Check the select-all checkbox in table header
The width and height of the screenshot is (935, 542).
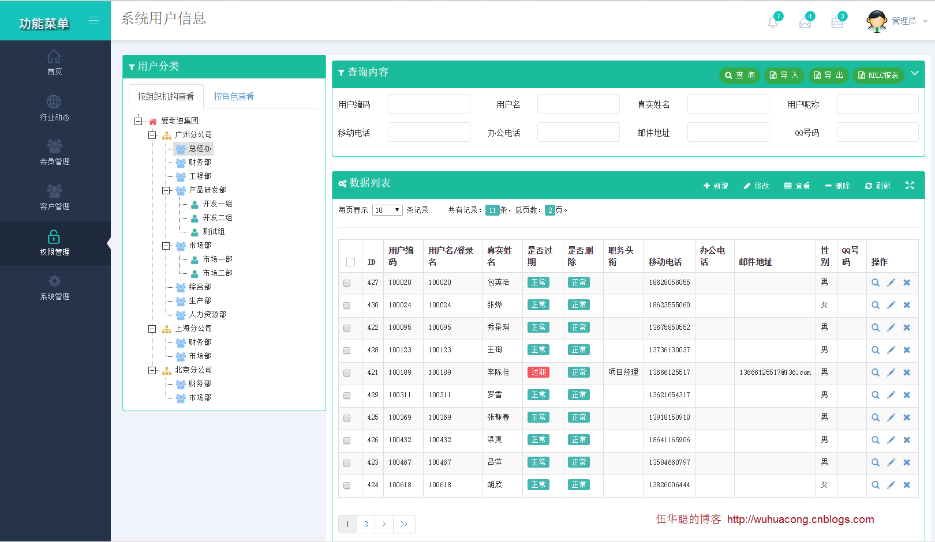coord(350,262)
